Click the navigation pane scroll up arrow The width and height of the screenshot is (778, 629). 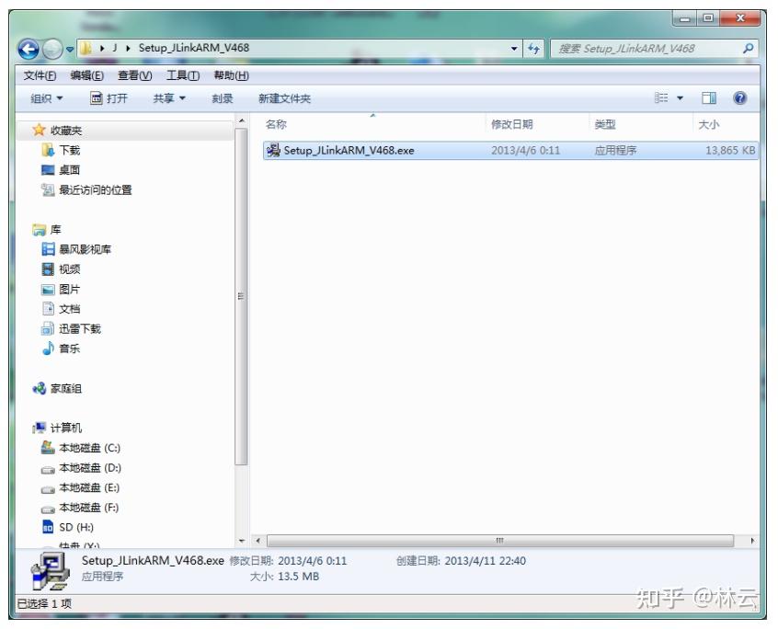click(x=241, y=121)
